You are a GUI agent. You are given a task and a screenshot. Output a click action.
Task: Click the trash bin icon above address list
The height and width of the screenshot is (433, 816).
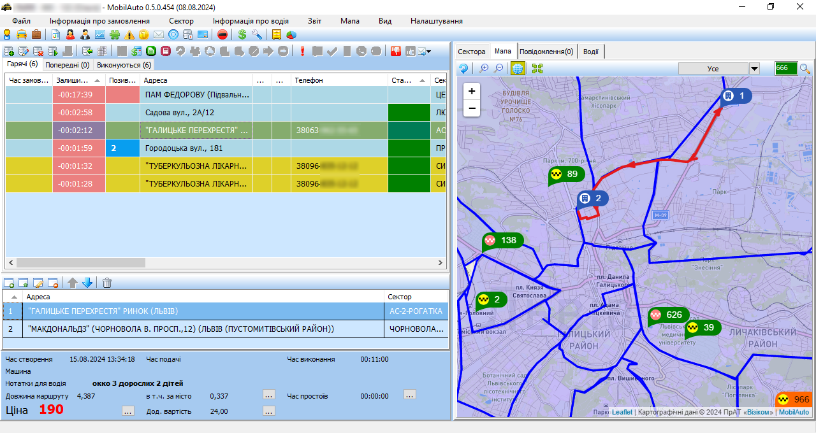click(x=107, y=283)
